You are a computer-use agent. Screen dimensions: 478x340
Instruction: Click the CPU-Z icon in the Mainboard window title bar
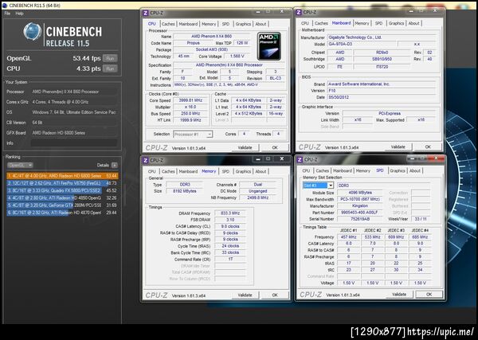[299, 12]
